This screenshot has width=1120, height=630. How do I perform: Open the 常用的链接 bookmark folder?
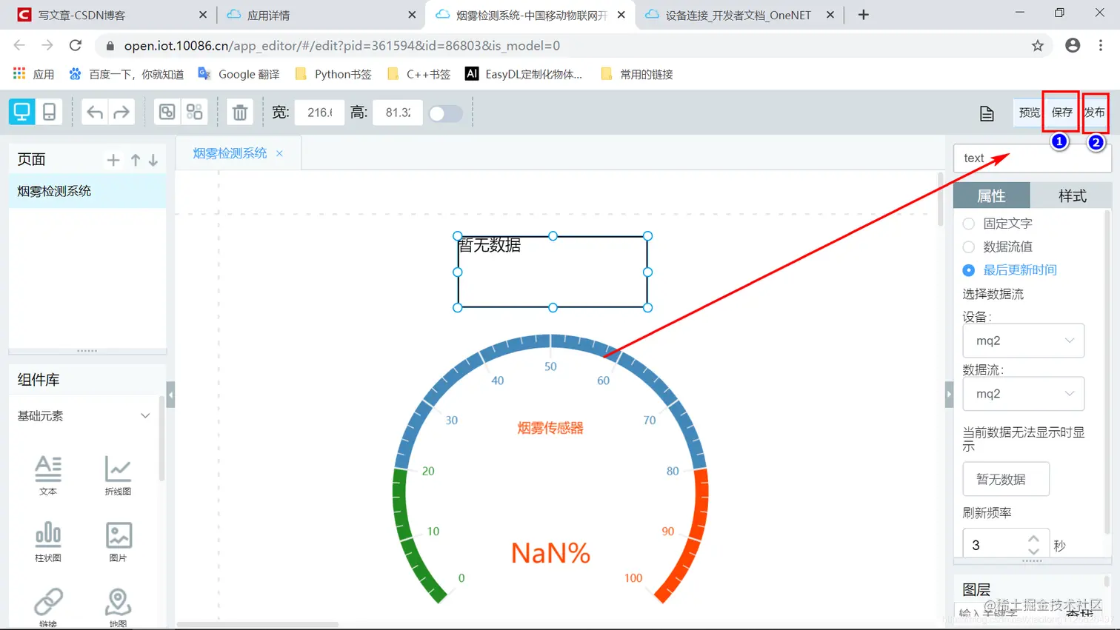[x=637, y=74]
